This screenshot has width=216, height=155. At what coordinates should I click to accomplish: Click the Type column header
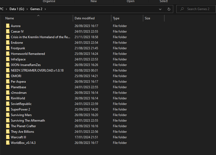click(116, 18)
